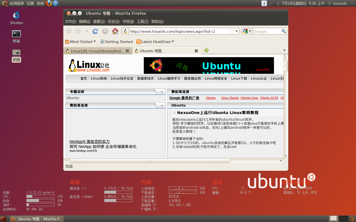Click the Ubuntu 10.04 ad link
The image size is (356, 222).
tap(269, 98)
